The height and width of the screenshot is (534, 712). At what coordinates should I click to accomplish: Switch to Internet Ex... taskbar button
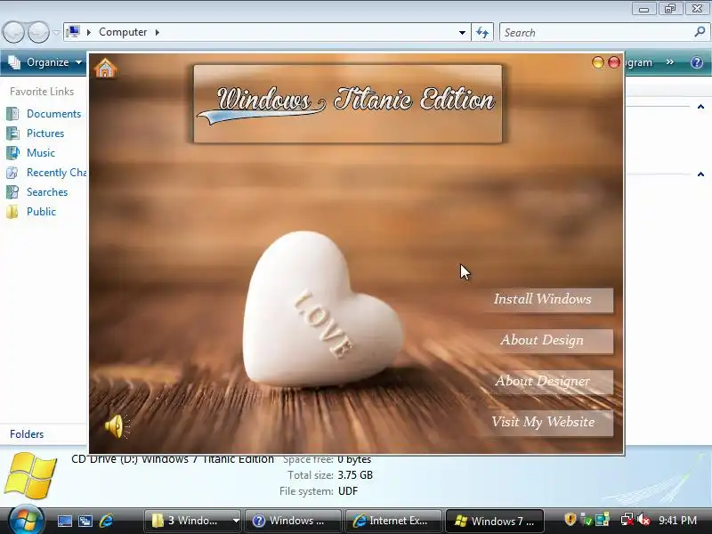pos(393,521)
